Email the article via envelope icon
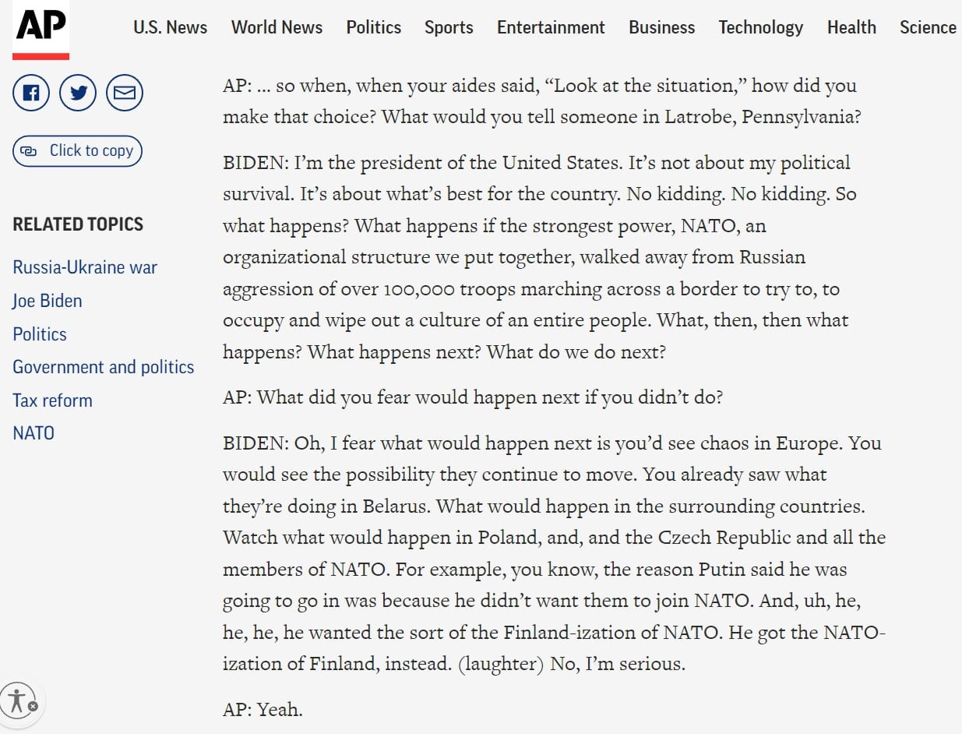Viewport: 962px width, 734px height. 125,94
